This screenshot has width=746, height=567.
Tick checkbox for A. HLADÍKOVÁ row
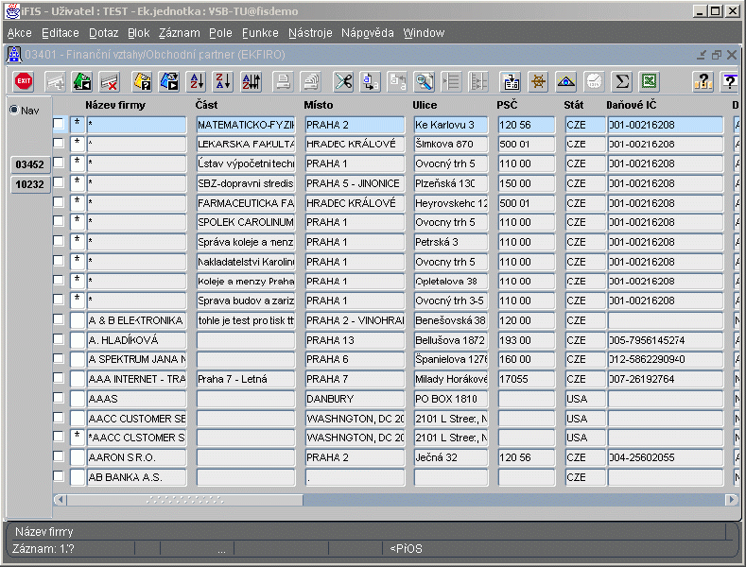(58, 339)
